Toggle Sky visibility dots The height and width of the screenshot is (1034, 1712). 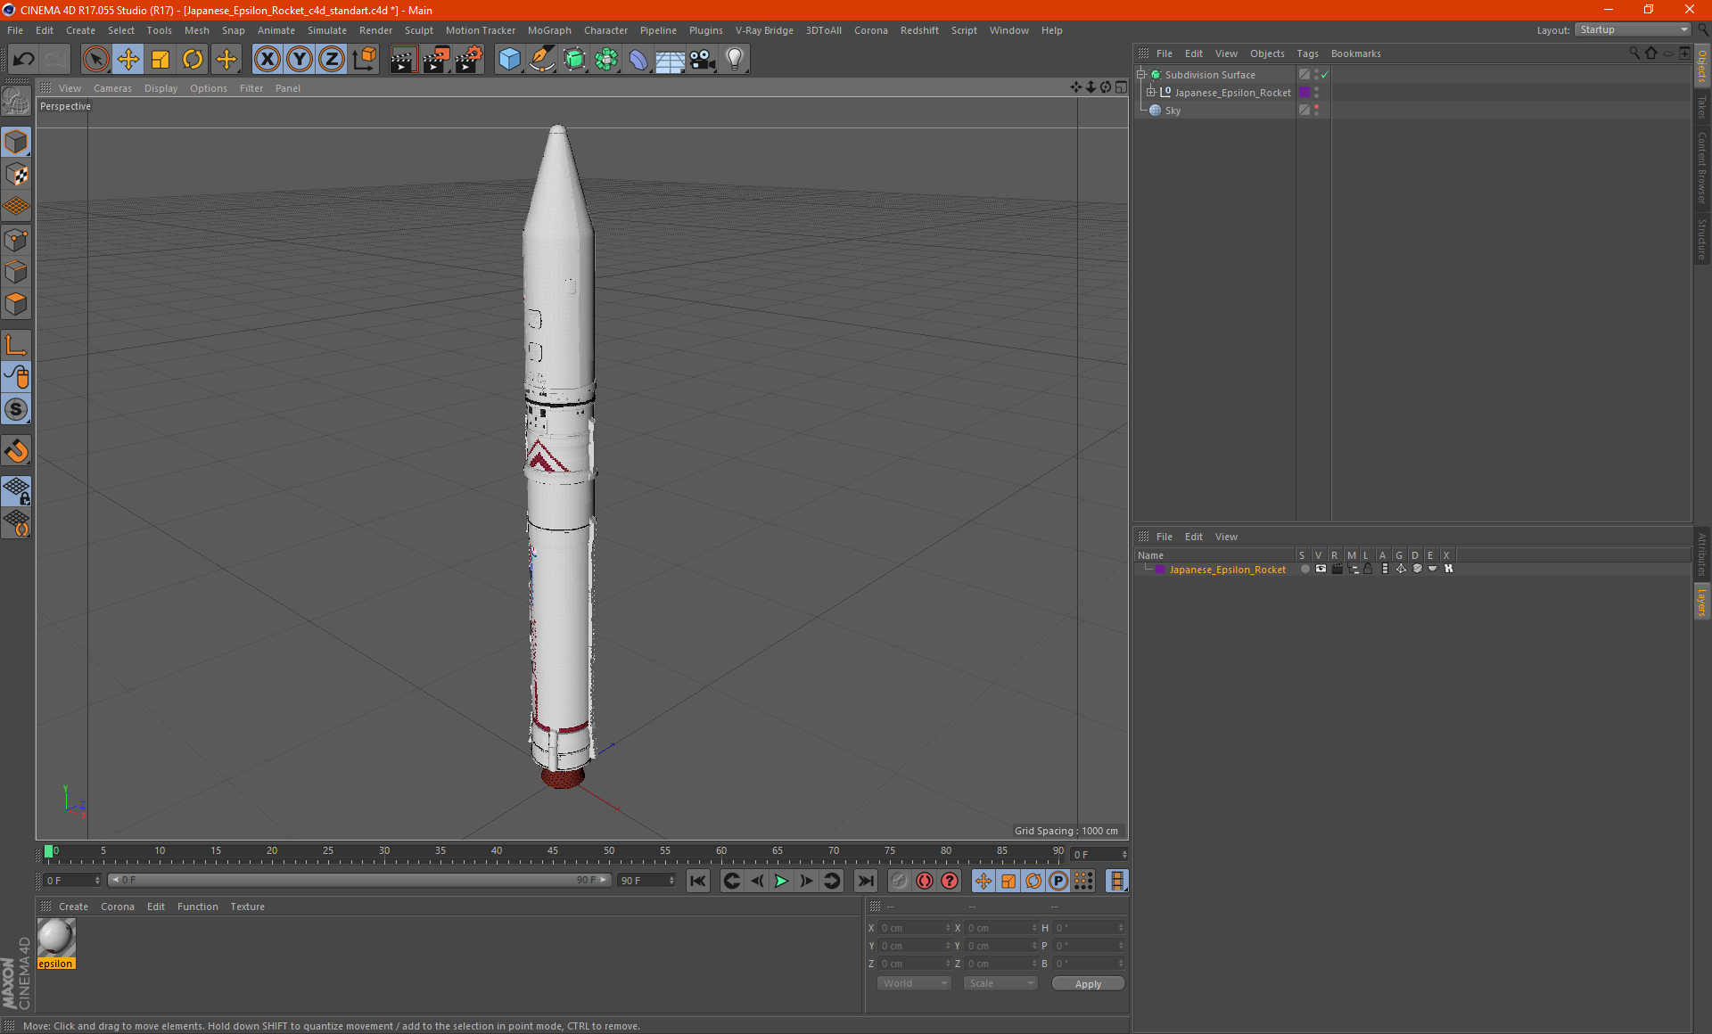(1316, 111)
